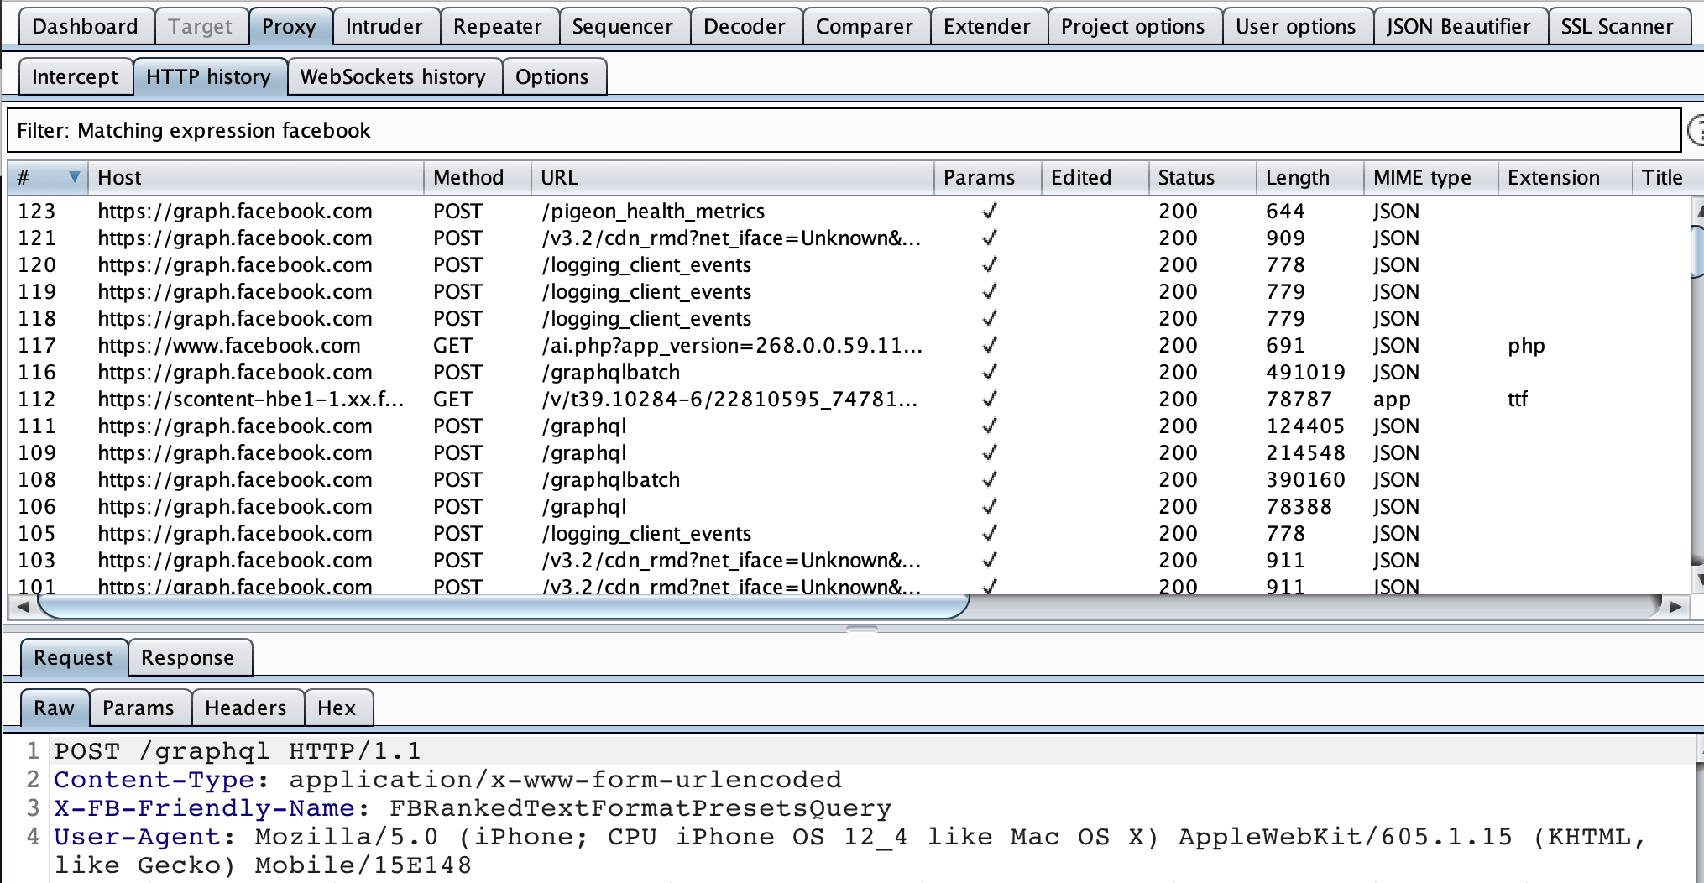Click the User-Agent header line
Screen dimensions: 1704x883
coord(850,850)
